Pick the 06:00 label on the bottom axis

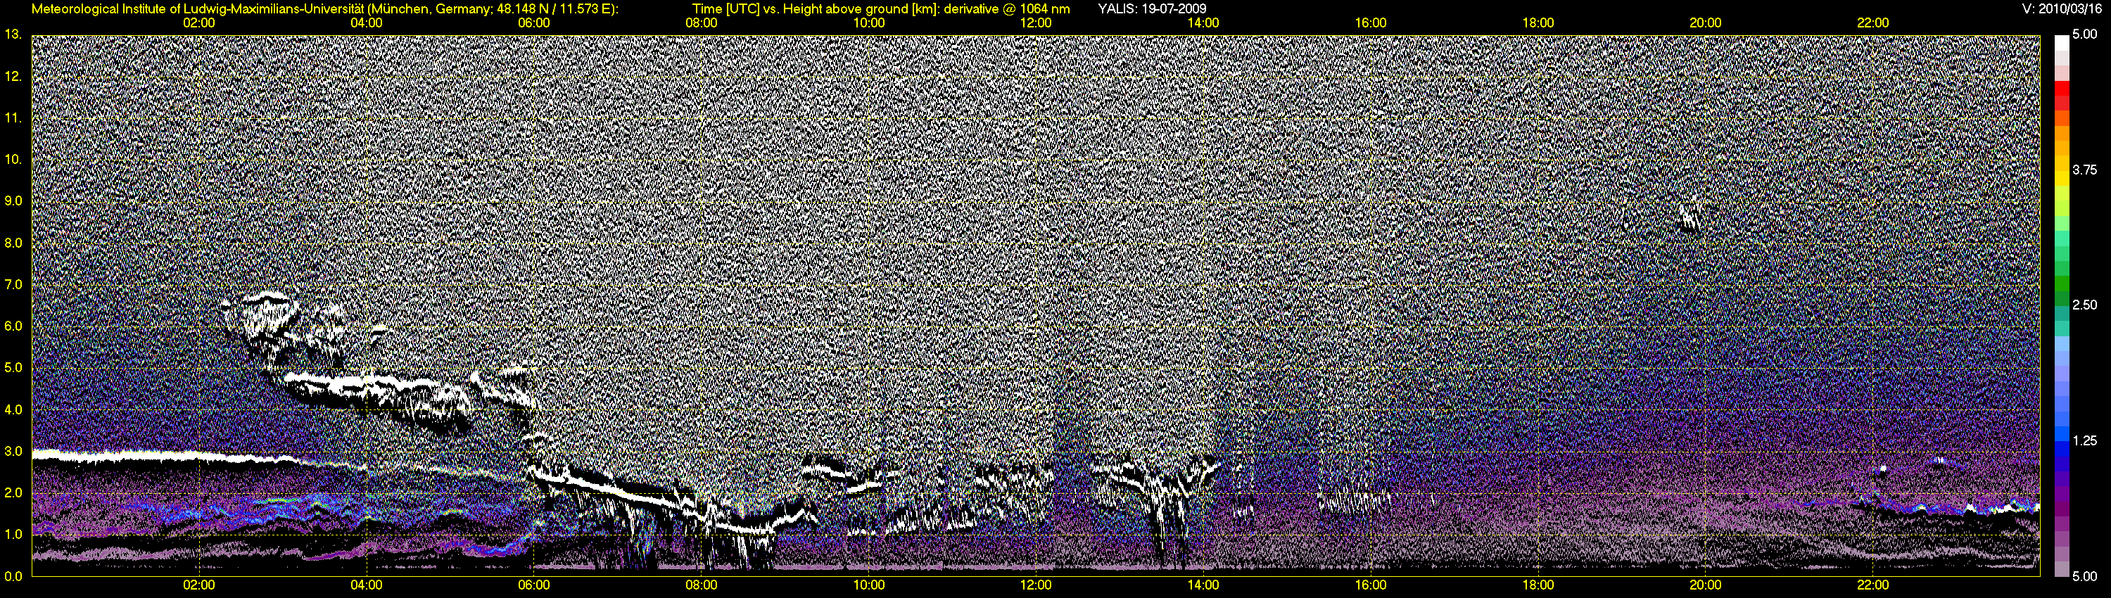point(533,585)
